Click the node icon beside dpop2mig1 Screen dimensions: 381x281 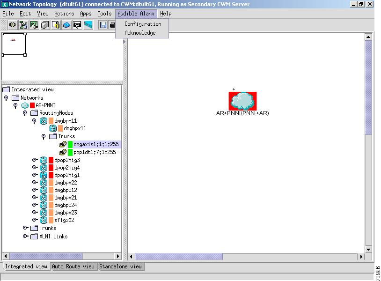[x=44, y=175]
